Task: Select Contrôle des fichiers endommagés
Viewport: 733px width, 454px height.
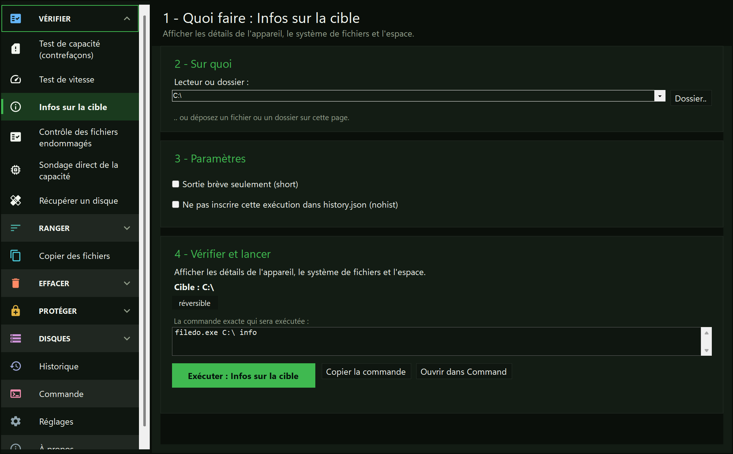Action: point(70,137)
